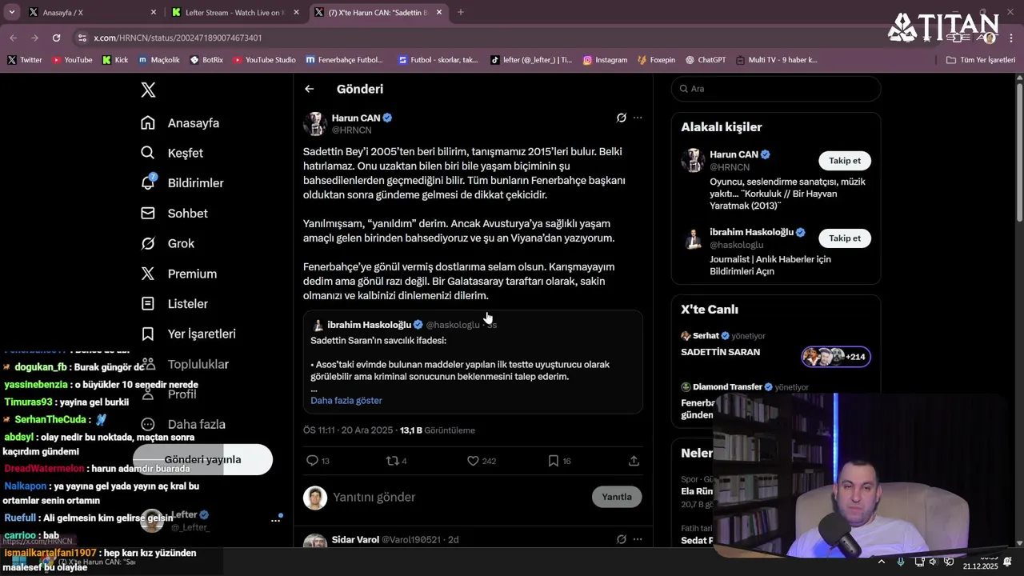The height and width of the screenshot is (576, 1024).
Task: Go back in browser history
Action: click(x=13, y=38)
